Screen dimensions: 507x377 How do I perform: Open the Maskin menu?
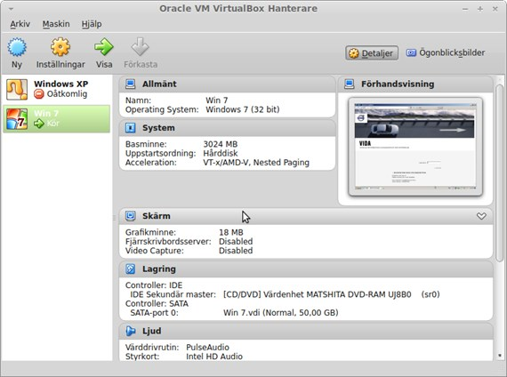56,24
